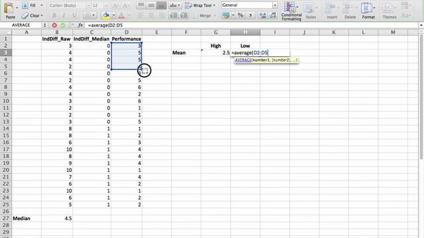Select row 27 header

click(6, 218)
